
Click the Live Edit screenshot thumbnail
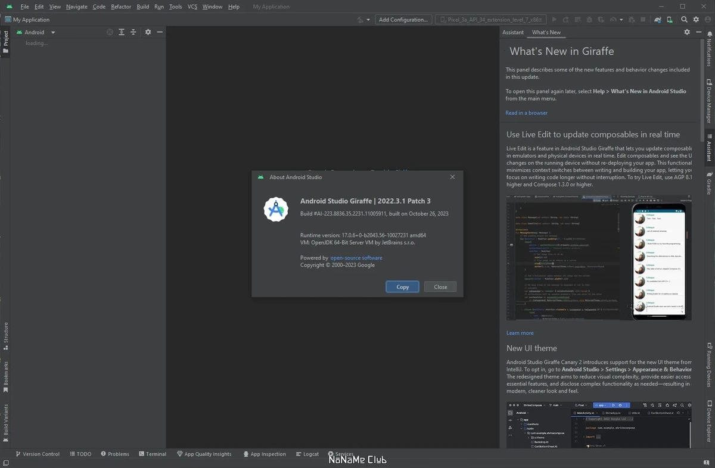click(599, 257)
